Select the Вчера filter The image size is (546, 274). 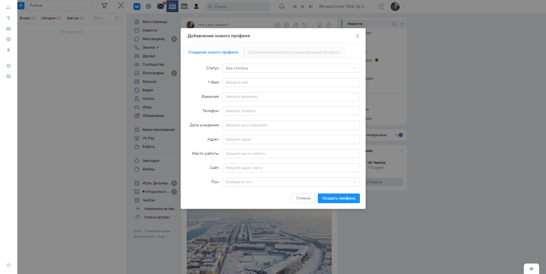click(x=28, y=18)
